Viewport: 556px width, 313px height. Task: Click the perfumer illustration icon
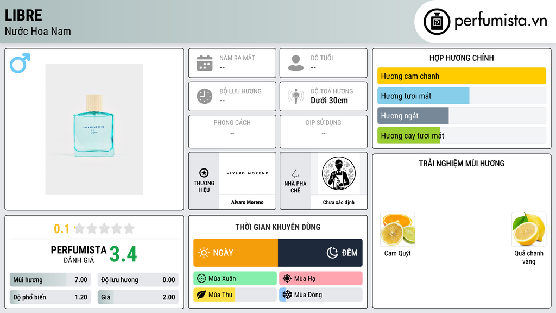pyautogui.click(x=339, y=173)
